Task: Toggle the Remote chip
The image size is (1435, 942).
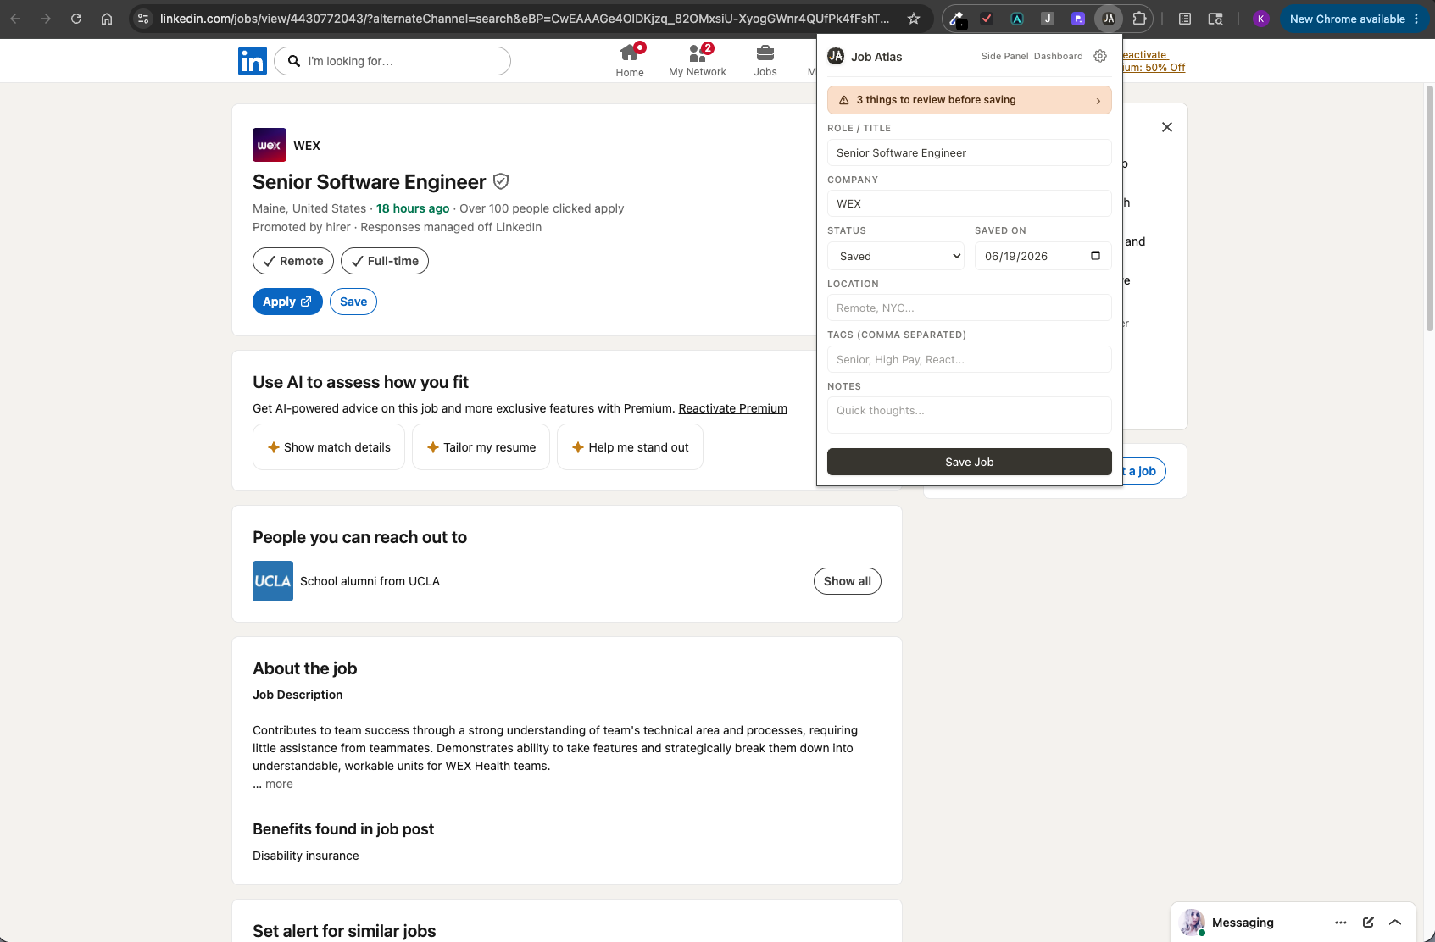Action: tap(293, 261)
